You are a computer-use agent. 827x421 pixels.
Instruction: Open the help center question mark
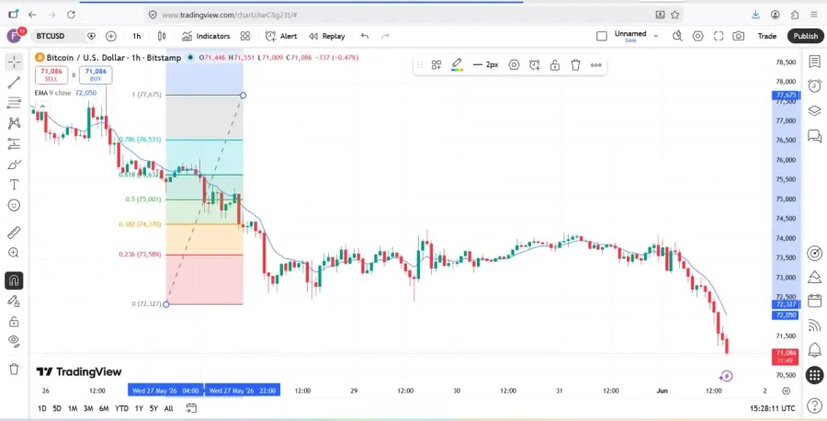[814, 406]
